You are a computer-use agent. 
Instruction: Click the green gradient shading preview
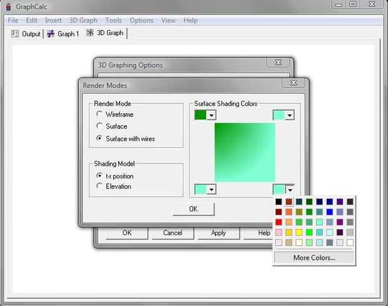245,153
